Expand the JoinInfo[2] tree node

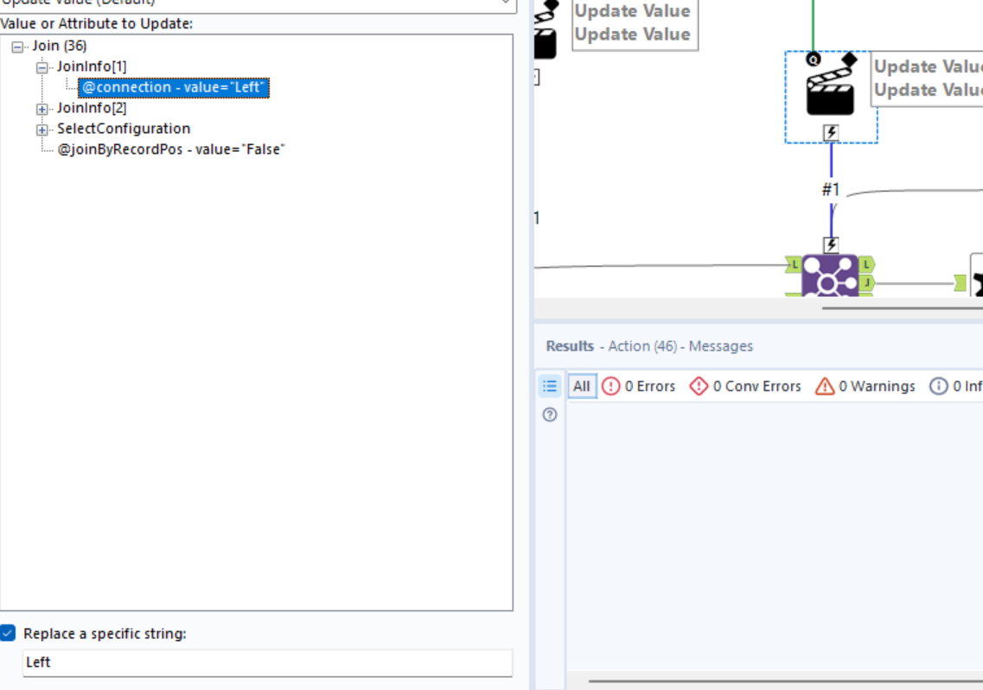(41, 107)
